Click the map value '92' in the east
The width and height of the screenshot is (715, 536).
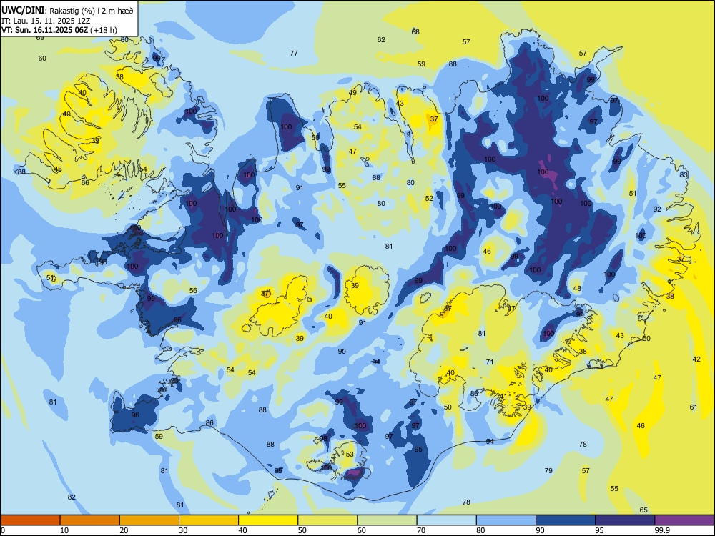(x=657, y=209)
